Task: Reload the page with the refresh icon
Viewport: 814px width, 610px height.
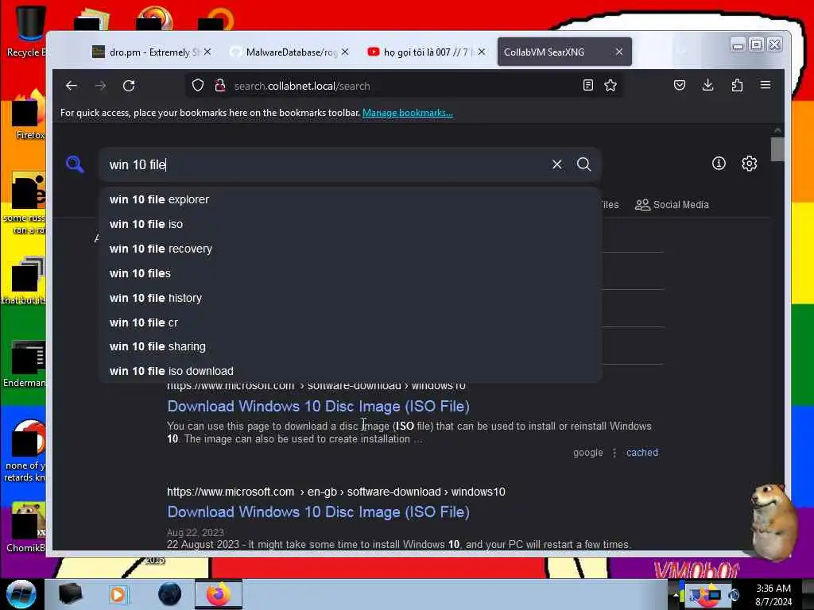Action: tap(129, 86)
